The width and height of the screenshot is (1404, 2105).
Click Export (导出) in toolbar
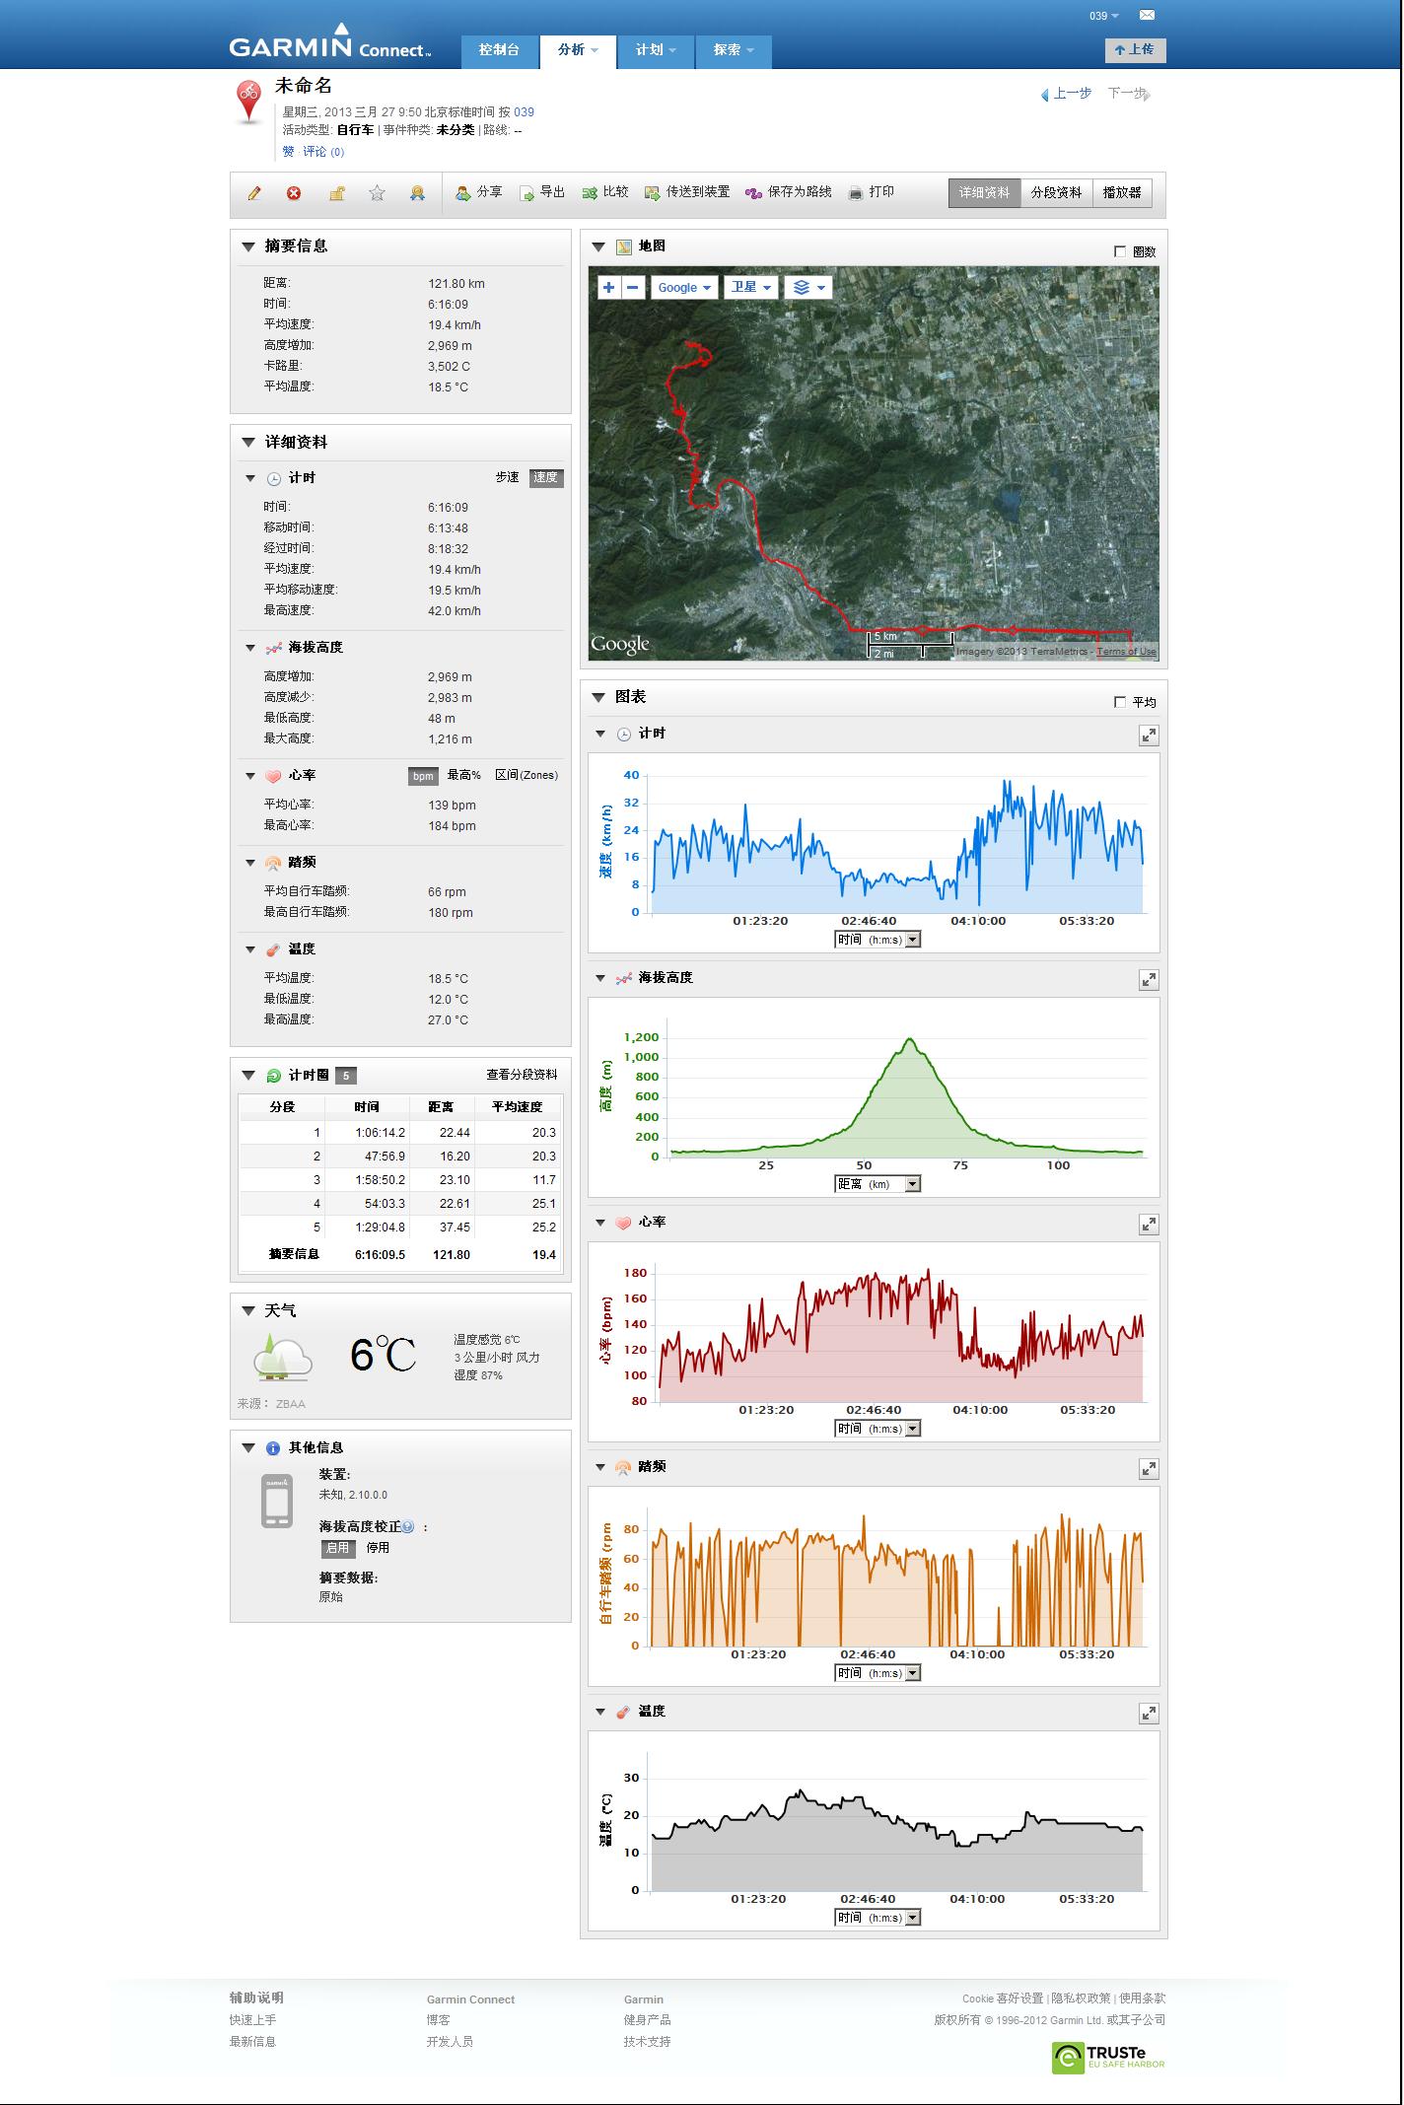point(542,192)
